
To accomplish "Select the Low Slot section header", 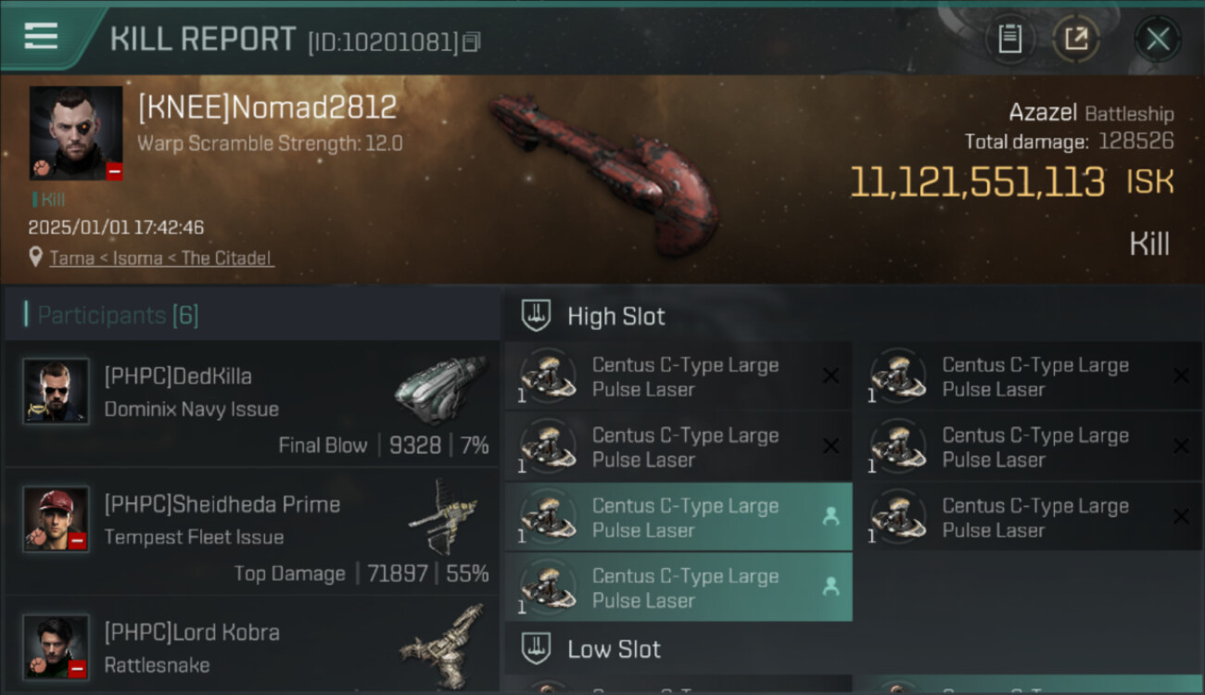I will click(x=615, y=649).
